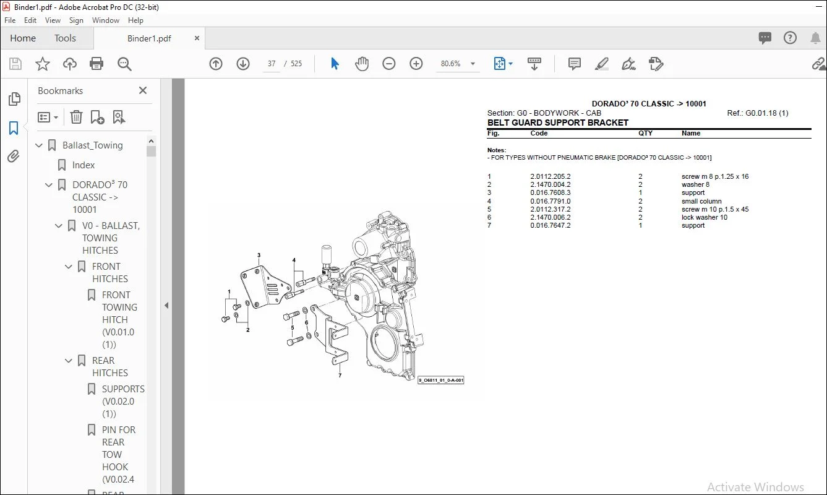This screenshot has height=495, width=827.
Task: Open the zoom level dropdown arrow
Action: (x=473, y=64)
